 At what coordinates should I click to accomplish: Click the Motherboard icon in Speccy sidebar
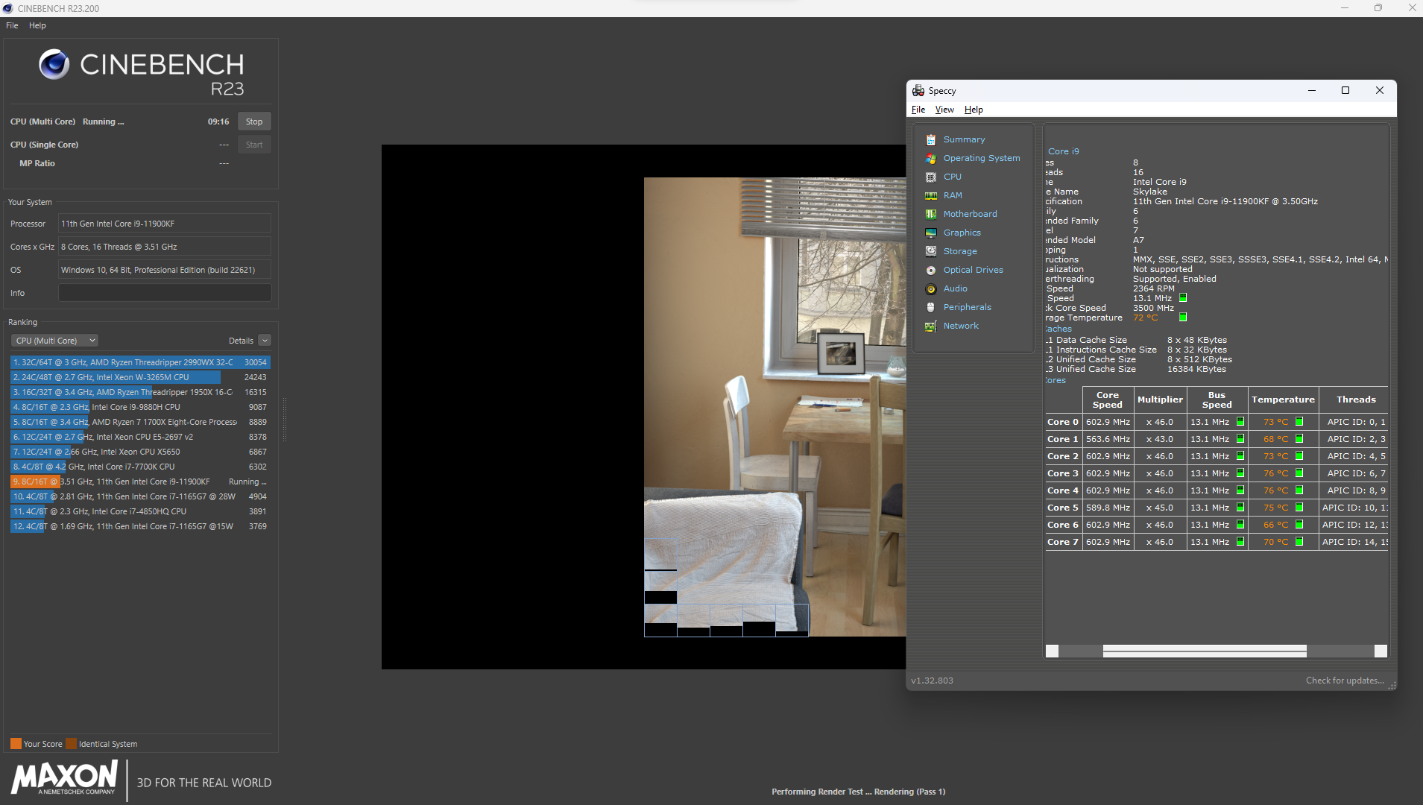930,214
